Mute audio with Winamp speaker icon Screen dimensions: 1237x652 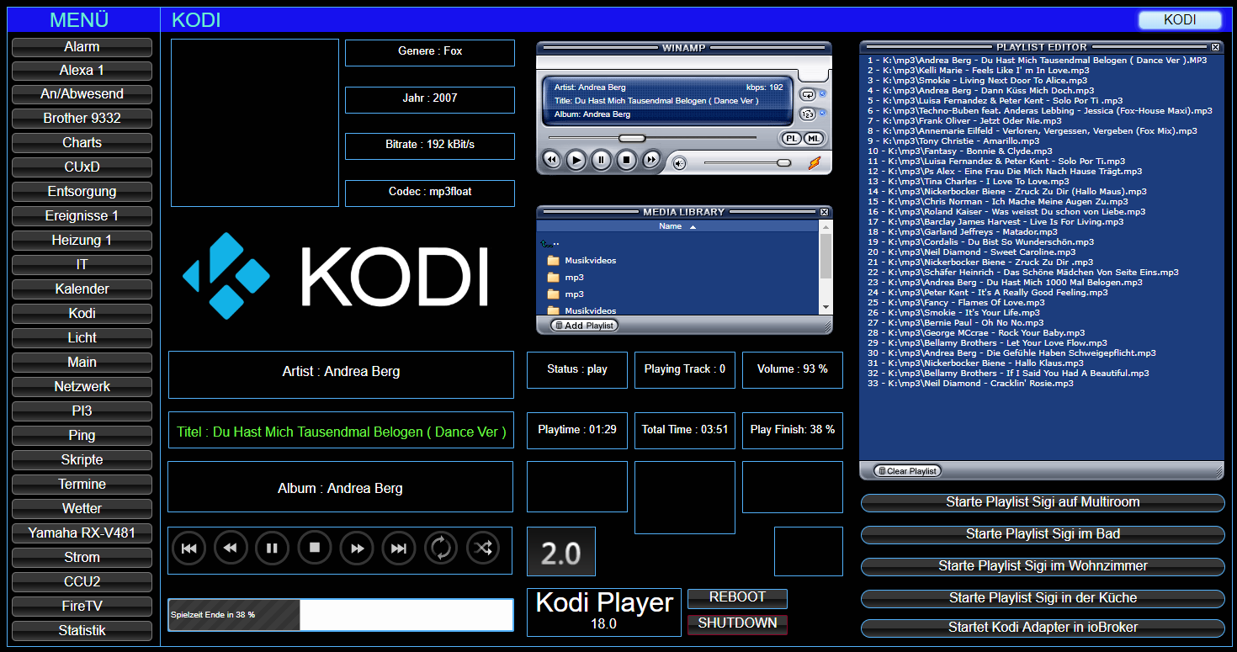pyautogui.click(x=679, y=163)
